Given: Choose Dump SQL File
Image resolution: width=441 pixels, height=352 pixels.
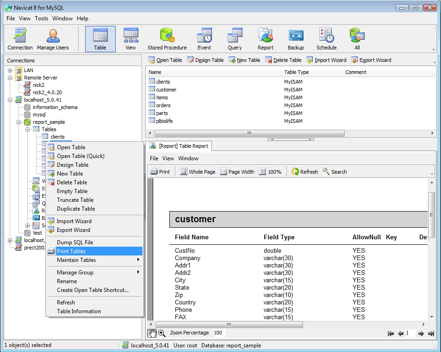Looking at the screenshot, I should [95, 242].
